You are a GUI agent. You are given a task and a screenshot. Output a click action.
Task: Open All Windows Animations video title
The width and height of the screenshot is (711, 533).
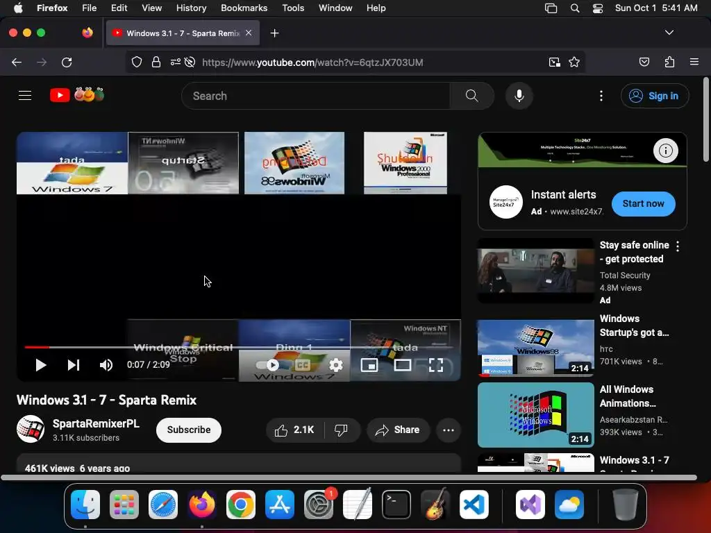point(628,396)
